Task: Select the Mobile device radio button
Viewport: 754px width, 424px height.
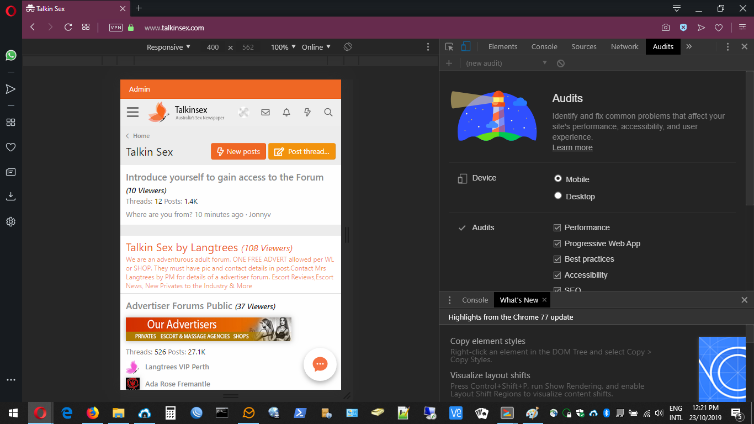Action: pyautogui.click(x=558, y=179)
